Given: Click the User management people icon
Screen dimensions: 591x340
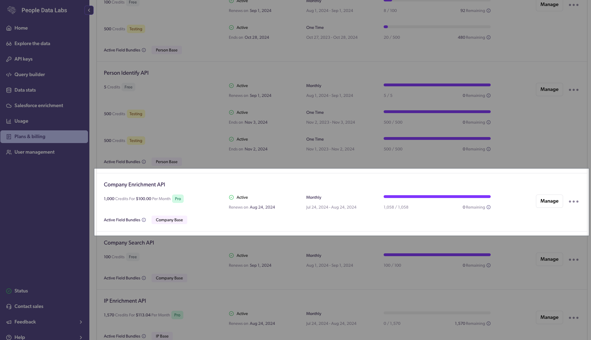Looking at the screenshot, I should point(9,152).
